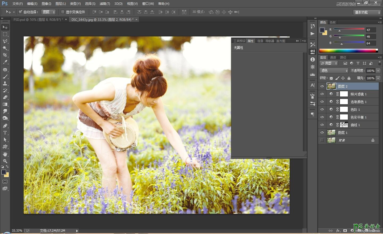This screenshot has width=383, height=234.
Task: Select the Pen tool
Action: 5,126
